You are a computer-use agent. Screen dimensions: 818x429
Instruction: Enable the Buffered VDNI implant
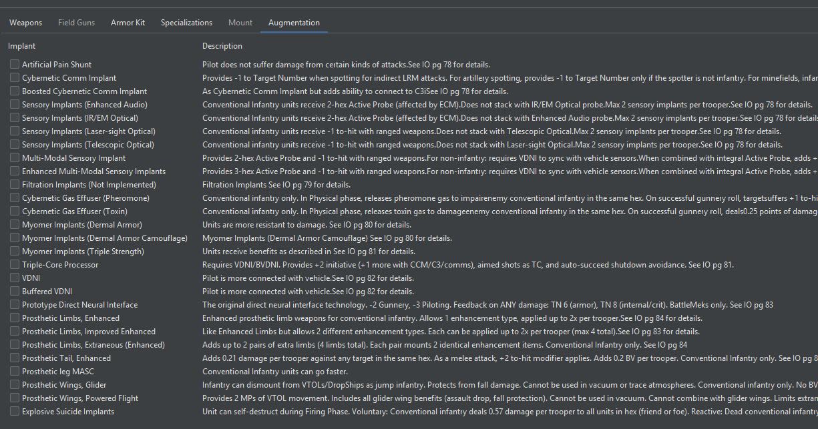point(15,292)
